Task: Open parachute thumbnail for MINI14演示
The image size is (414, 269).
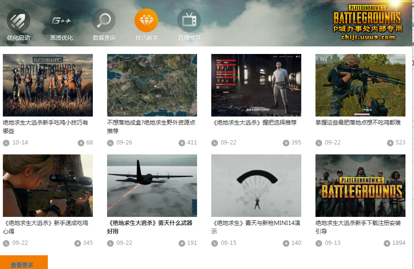Action: click(256, 186)
